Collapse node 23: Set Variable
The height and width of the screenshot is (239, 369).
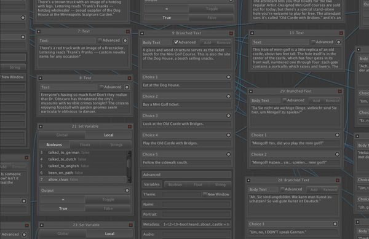[x=42, y=225]
